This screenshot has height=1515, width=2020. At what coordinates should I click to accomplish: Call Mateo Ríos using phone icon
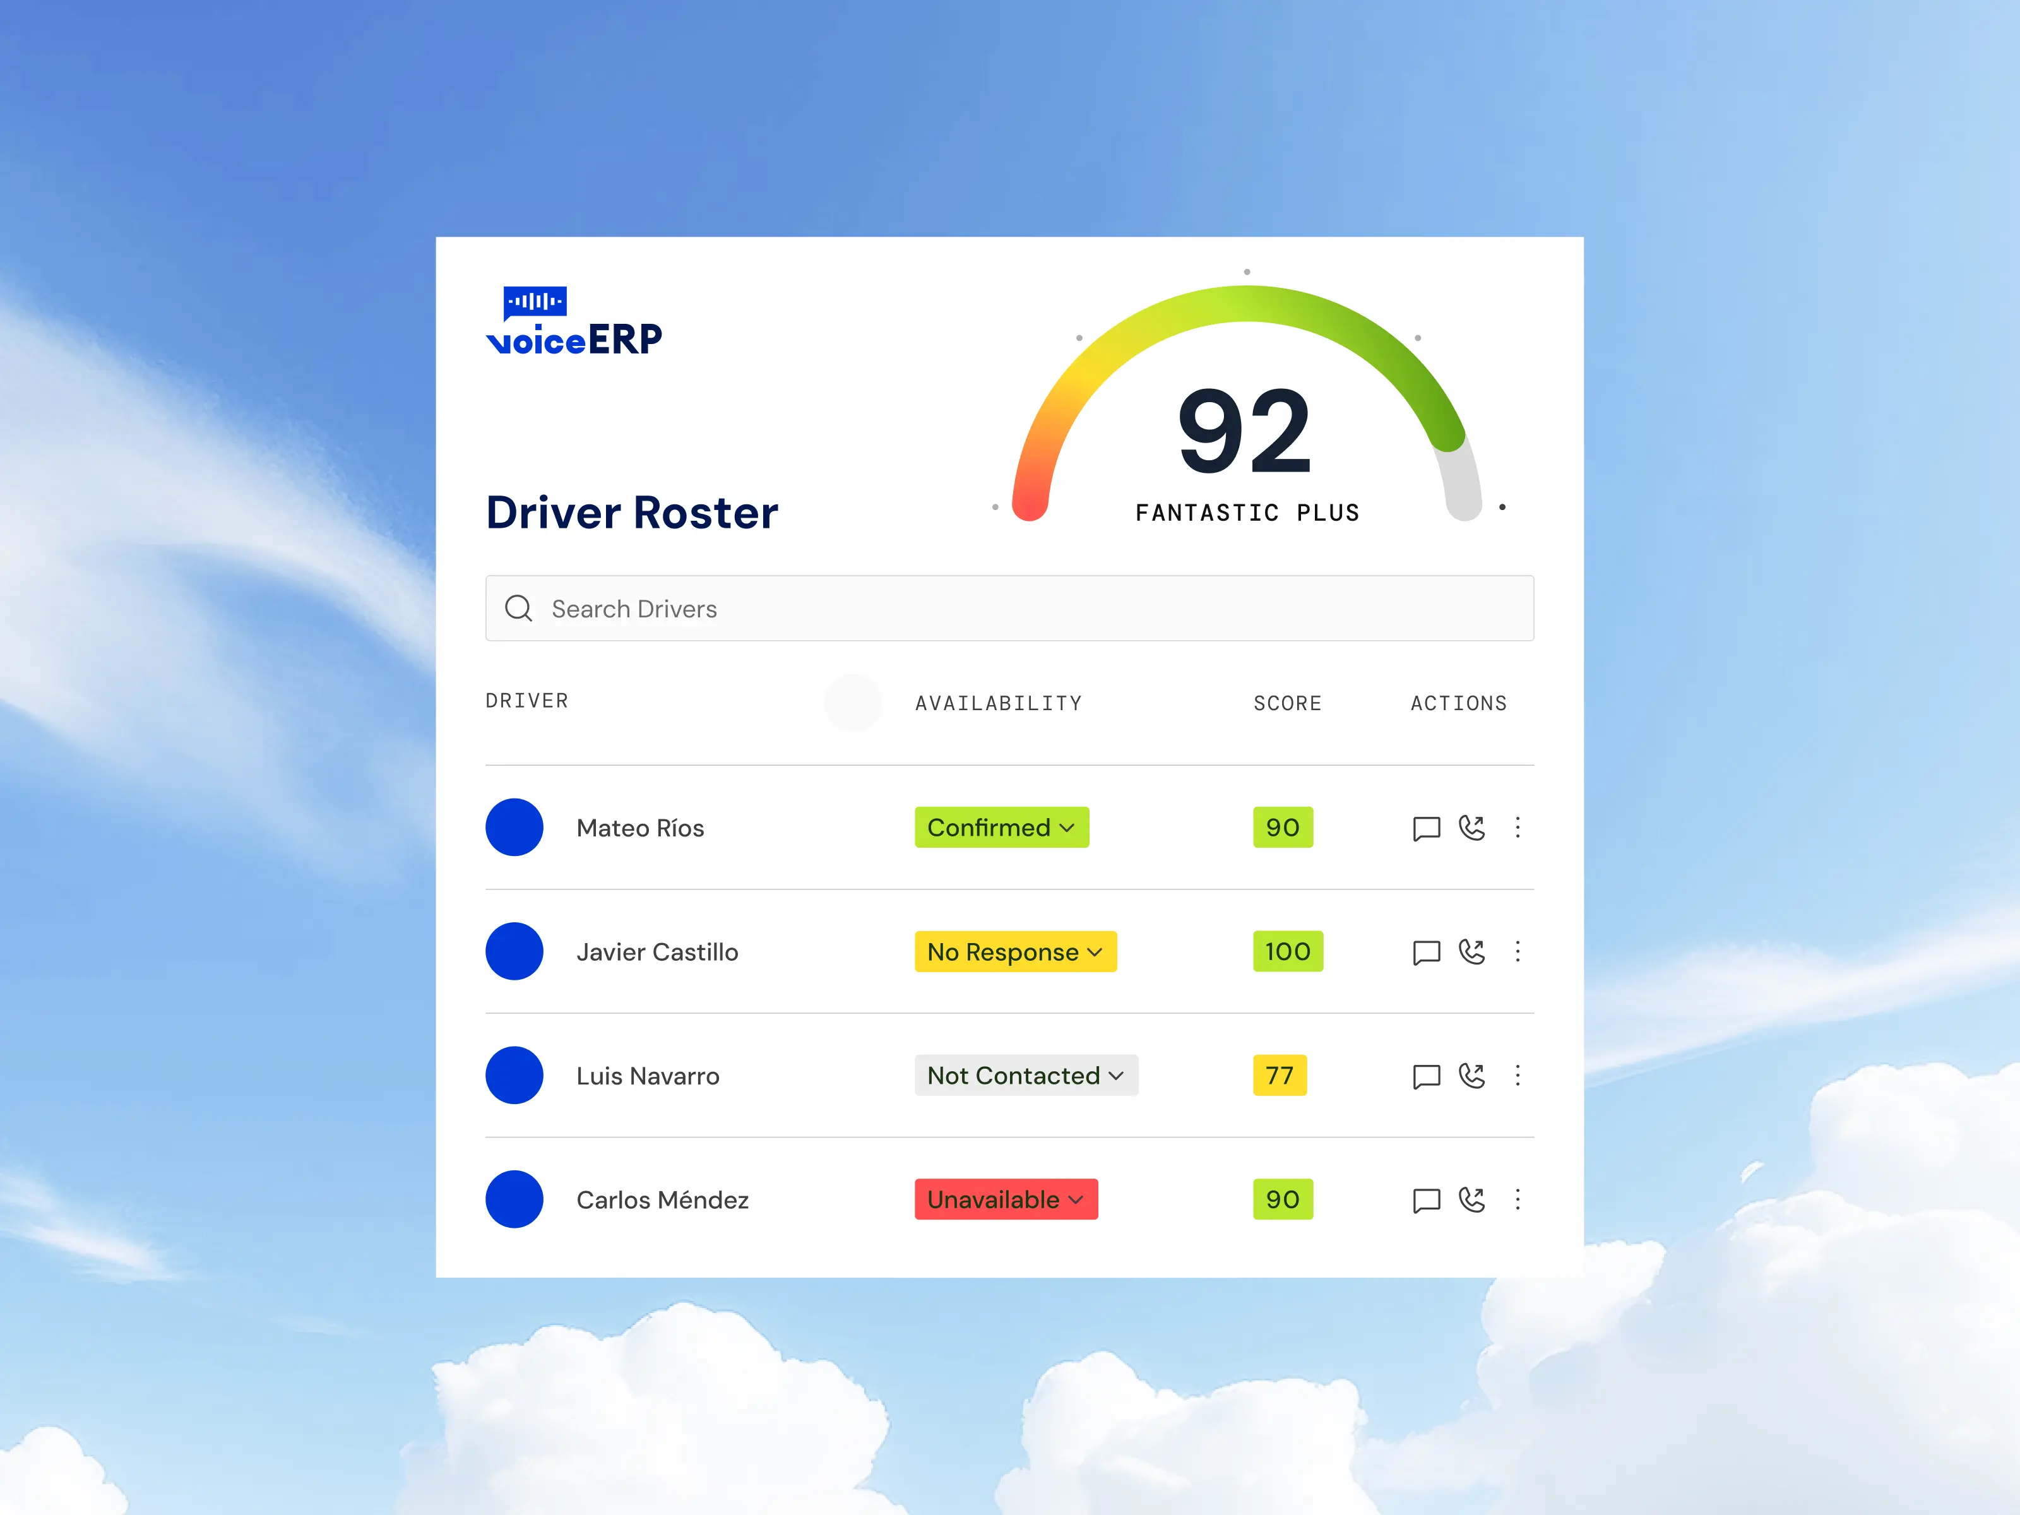pos(1471,828)
